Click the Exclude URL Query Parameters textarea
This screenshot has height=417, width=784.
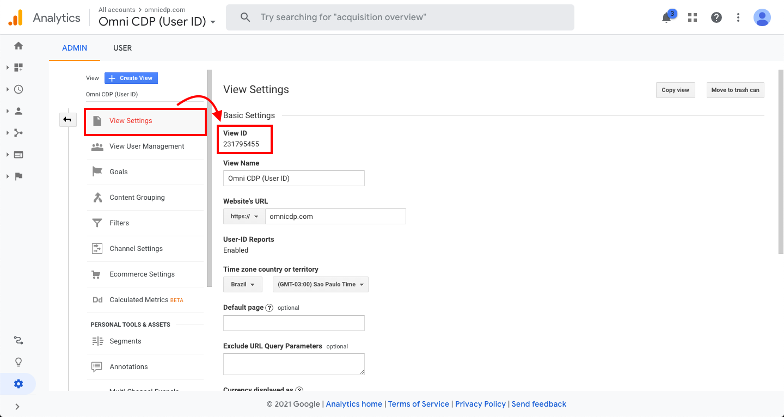(294, 364)
